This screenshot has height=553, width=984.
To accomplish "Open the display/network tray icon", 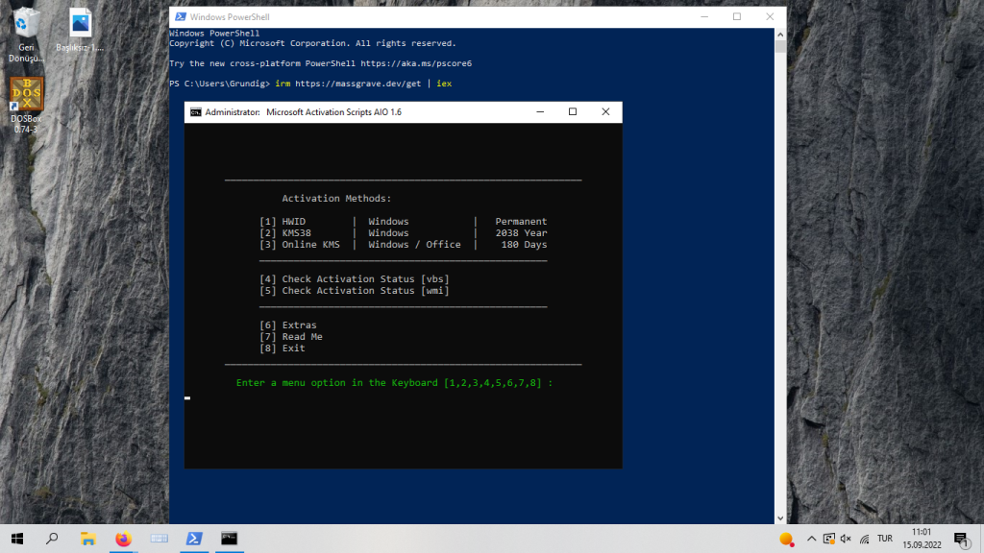I will point(829,539).
